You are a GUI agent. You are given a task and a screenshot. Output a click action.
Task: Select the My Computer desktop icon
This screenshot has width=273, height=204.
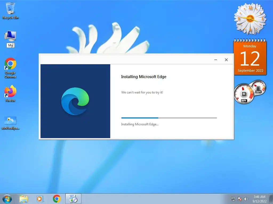pos(10,36)
